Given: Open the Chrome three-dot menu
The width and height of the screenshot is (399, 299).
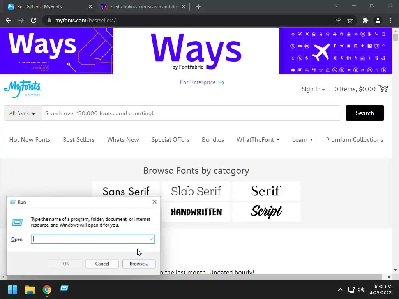Looking at the screenshot, I should 390,20.
